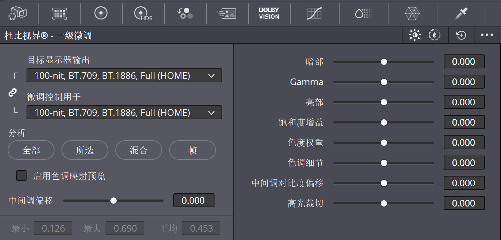
Task: Open the three-dot options menu
Action: [x=487, y=35]
